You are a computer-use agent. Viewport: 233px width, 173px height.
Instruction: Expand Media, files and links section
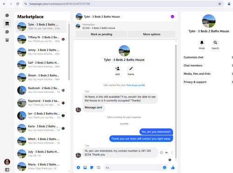point(208,74)
